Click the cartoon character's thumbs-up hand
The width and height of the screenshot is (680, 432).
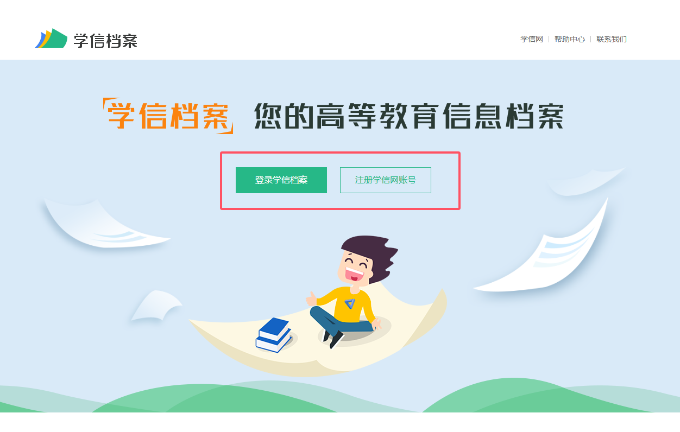coord(312,298)
